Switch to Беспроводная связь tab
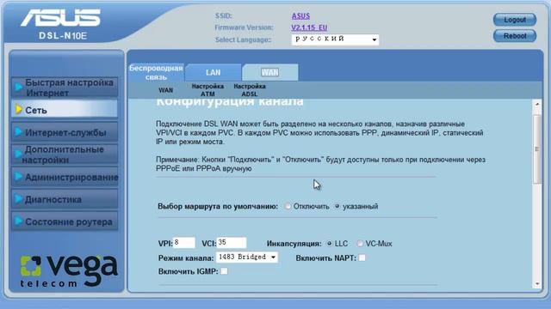551x309 pixels. (156, 72)
